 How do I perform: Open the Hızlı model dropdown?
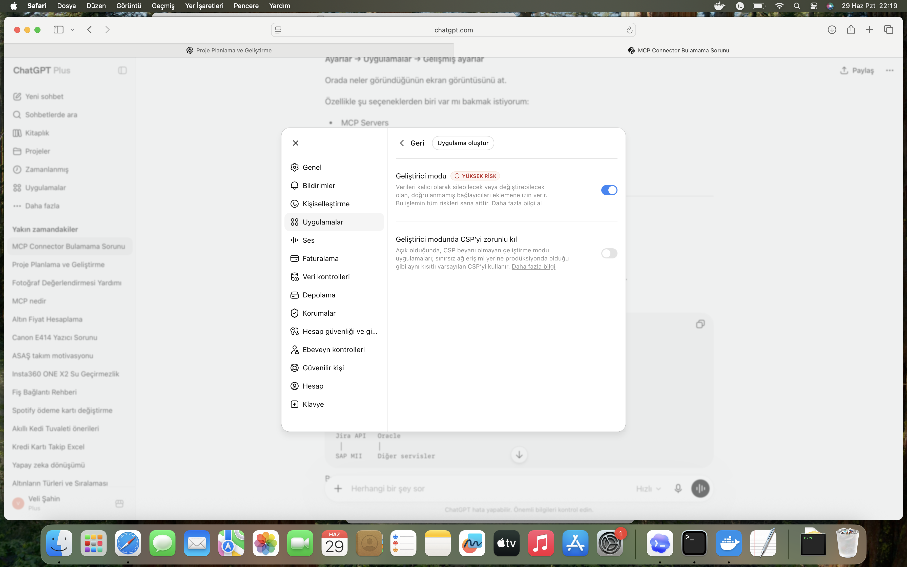[648, 489]
